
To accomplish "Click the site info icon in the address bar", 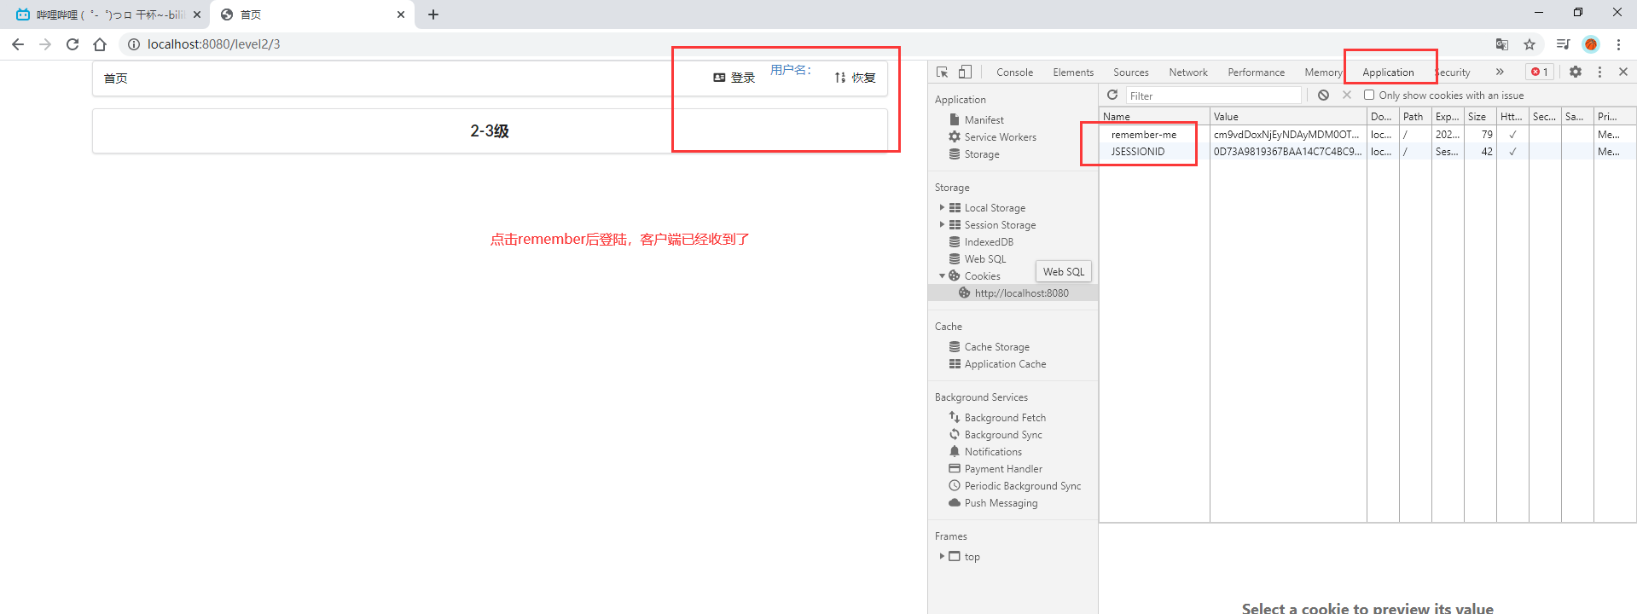I will tap(134, 44).
